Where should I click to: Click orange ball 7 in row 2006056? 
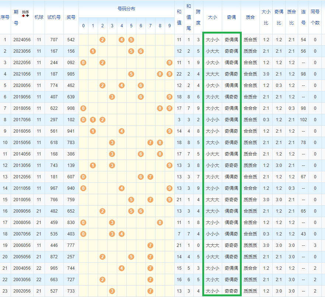tap(150, 245)
